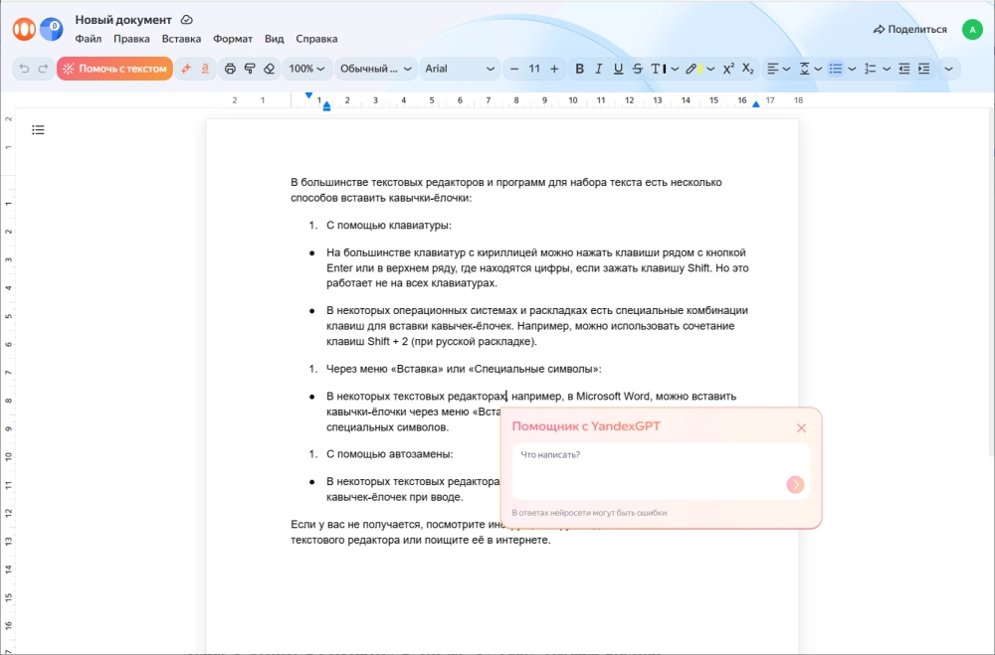995x655 pixels.
Task: Click the send arrow in YandexGPT popup
Action: pyautogui.click(x=795, y=484)
